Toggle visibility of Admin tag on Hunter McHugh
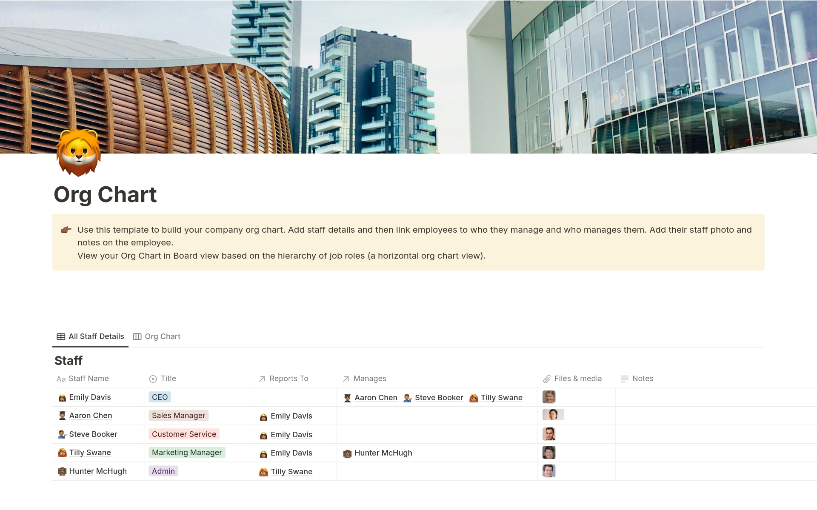This screenshot has height=510, width=817. (x=163, y=470)
